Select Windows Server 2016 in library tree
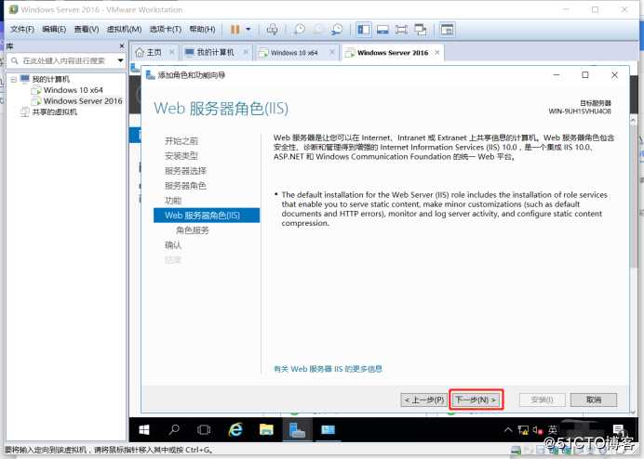The height and width of the screenshot is (459, 644). 83,101
